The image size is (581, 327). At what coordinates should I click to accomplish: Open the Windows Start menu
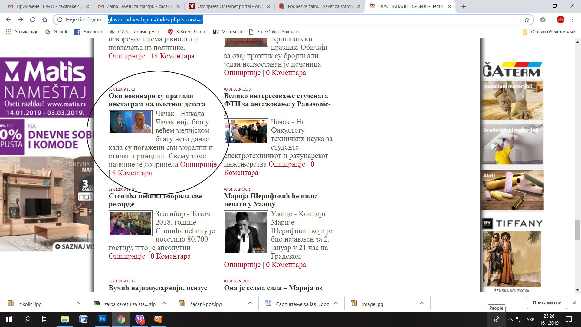click(x=9, y=319)
